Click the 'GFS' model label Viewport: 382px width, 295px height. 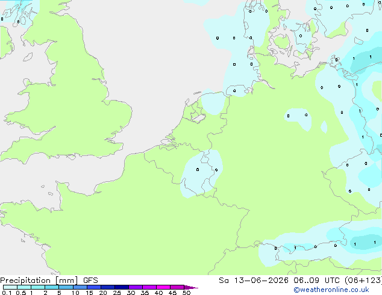point(90,281)
